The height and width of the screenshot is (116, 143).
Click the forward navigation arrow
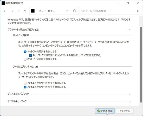click(x=12, y=11)
